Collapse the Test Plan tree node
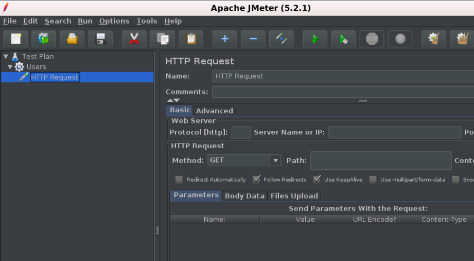This screenshot has height=261, width=474. pos(6,56)
